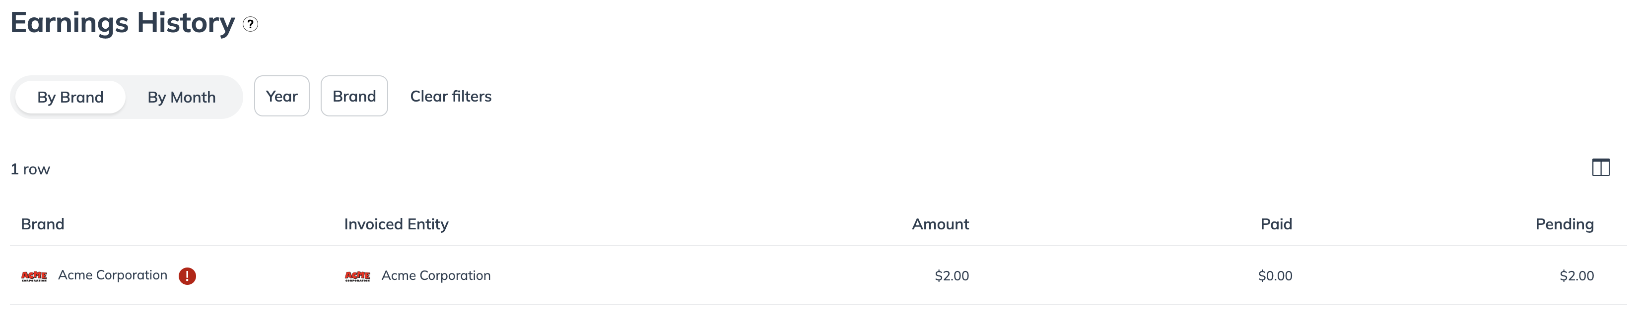Screen dimensions: 1640x323
Task: Click the Acme Corporation brand name
Action: click(x=113, y=275)
